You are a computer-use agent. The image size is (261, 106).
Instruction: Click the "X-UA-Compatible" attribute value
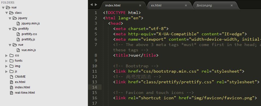pyautogui.click(x=177, y=34)
